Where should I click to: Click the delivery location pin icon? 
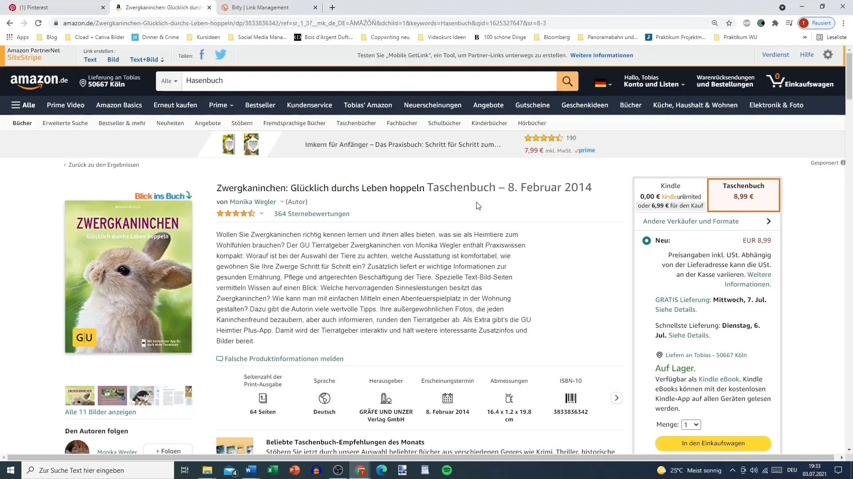pos(83,83)
